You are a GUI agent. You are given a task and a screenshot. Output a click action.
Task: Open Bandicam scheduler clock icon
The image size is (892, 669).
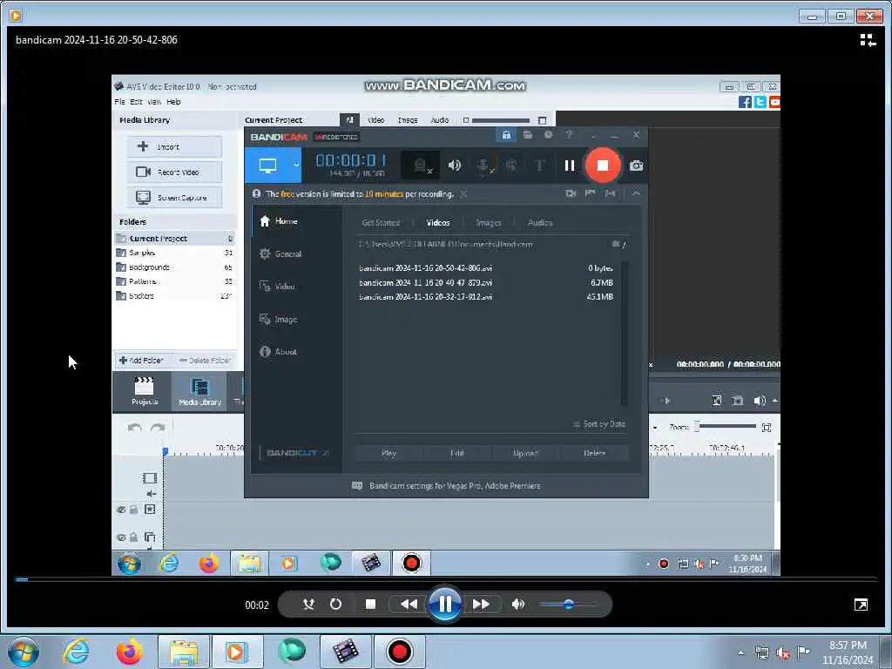pos(548,135)
